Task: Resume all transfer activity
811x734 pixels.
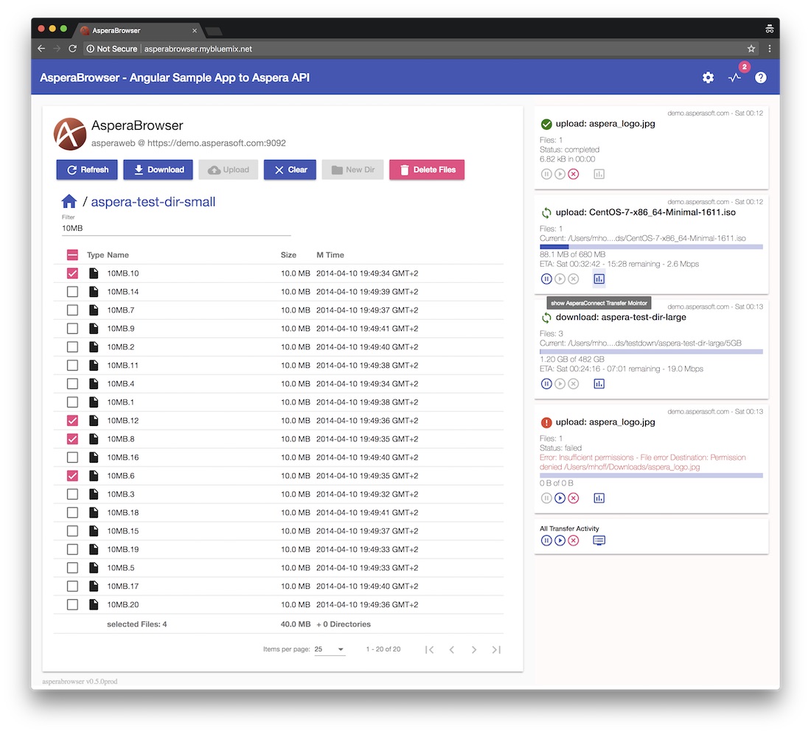Action: pos(560,540)
